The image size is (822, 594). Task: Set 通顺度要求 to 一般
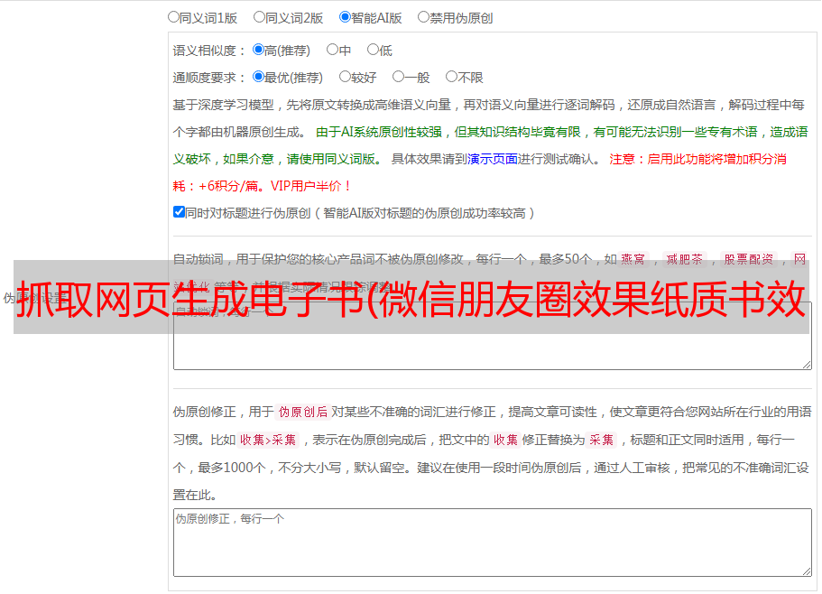[x=399, y=77]
